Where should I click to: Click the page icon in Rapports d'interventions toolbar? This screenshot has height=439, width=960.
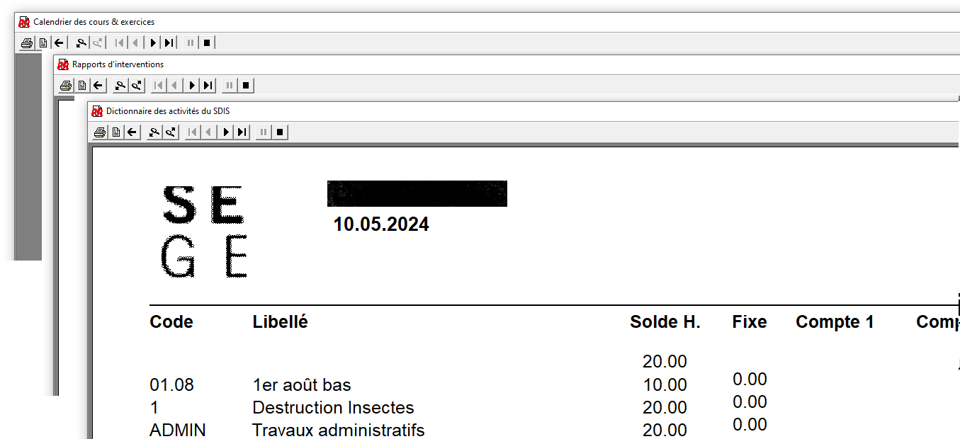point(82,86)
